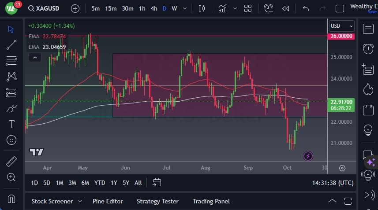
Task: Open the Pine Editor tab
Action: pyautogui.click(x=108, y=201)
